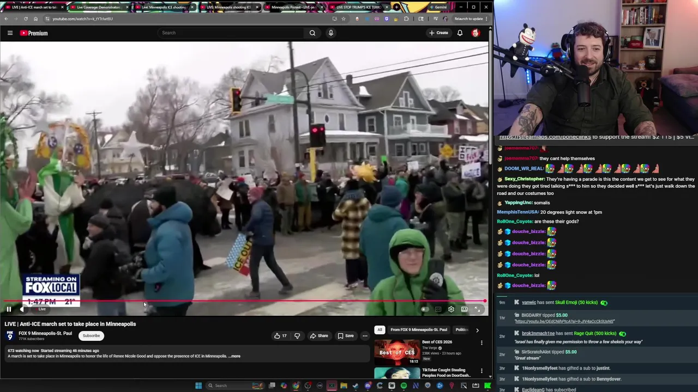Viewport: 698px width, 392px height.
Task: Open Best of CES 2026 thumbnail
Action: tap(397, 352)
